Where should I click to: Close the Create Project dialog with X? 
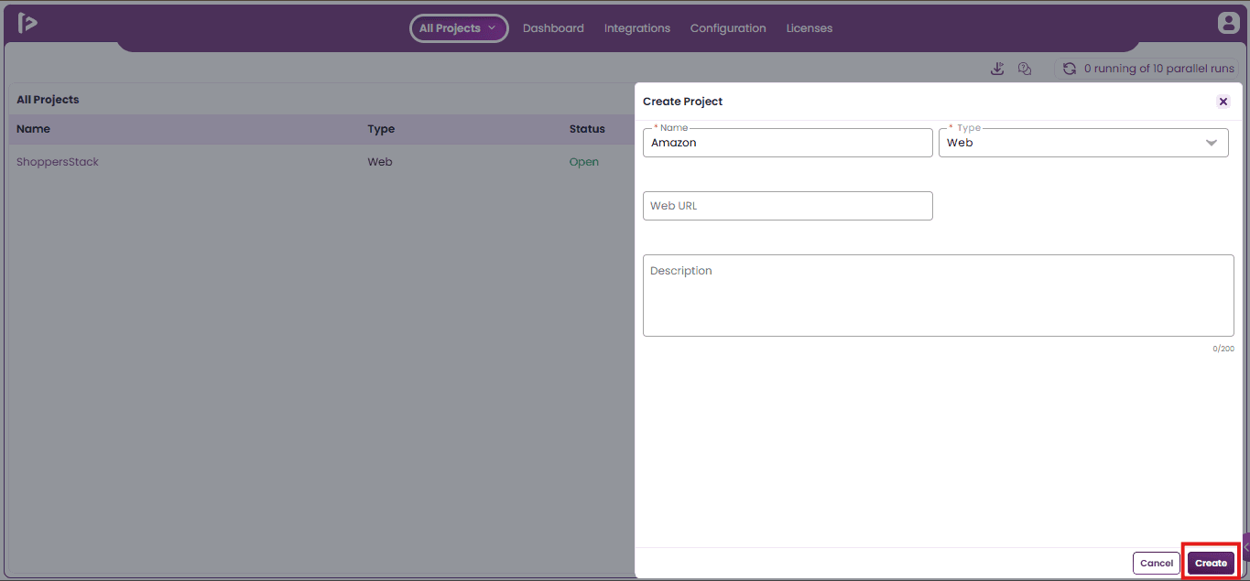(1223, 102)
